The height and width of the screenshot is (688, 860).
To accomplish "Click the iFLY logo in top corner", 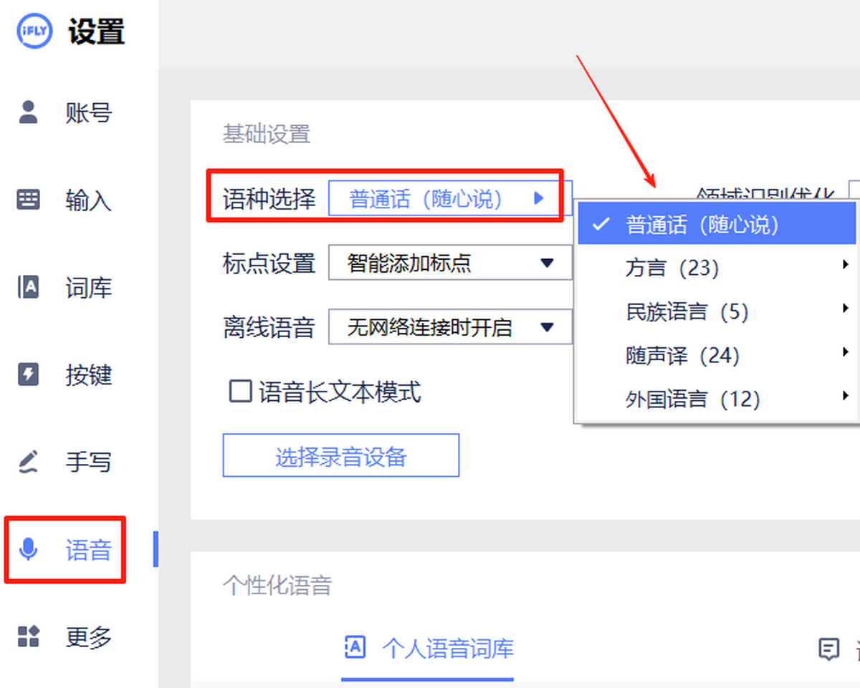I will [34, 31].
